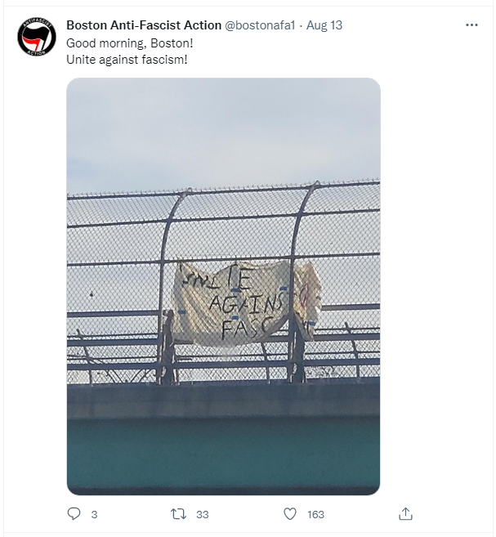This screenshot has height=537, width=496.
Task: Open the tweet's more options menu
Action: pyautogui.click(x=471, y=25)
